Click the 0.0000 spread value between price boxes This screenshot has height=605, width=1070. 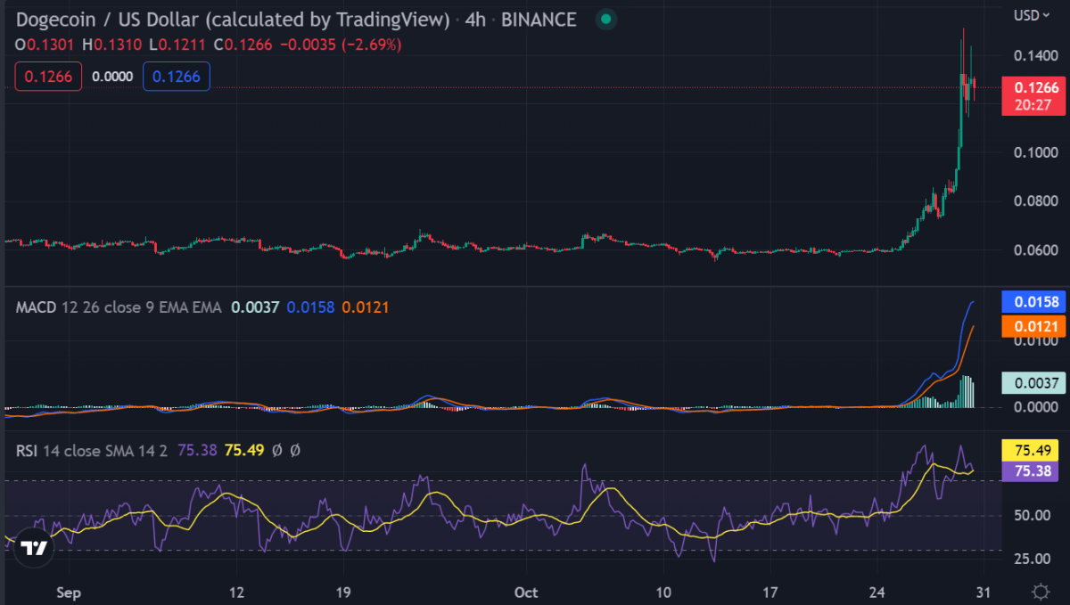coord(112,77)
